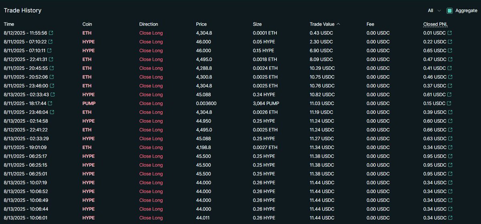Click the ETH coin in the first row

(87, 33)
